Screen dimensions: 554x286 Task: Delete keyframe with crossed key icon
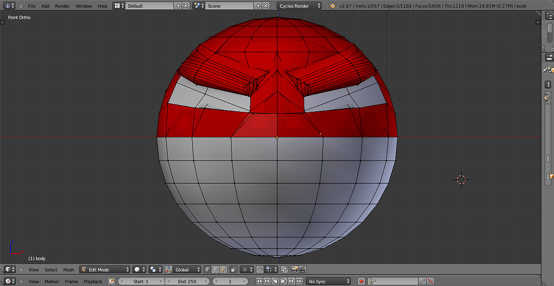click(x=430, y=281)
